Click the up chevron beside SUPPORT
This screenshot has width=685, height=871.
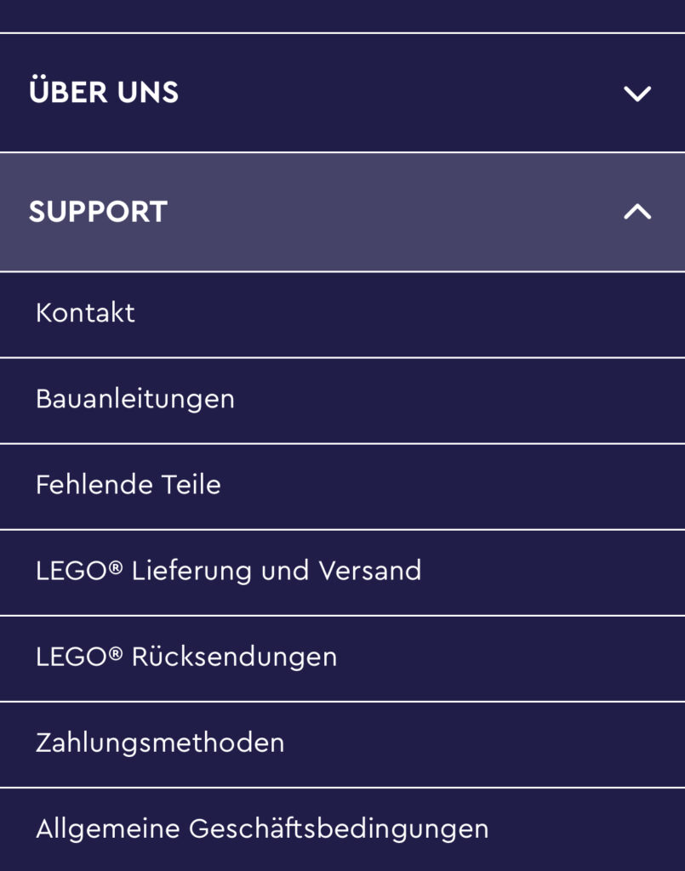pyautogui.click(x=636, y=212)
